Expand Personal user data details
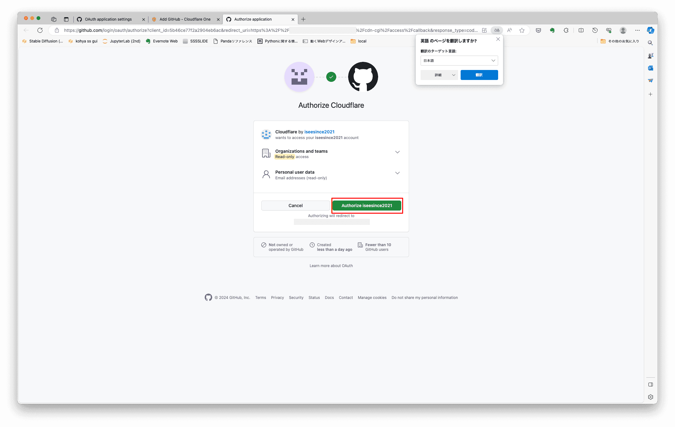 [x=397, y=173]
